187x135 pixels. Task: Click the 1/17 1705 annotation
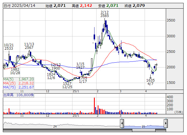(83, 80)
